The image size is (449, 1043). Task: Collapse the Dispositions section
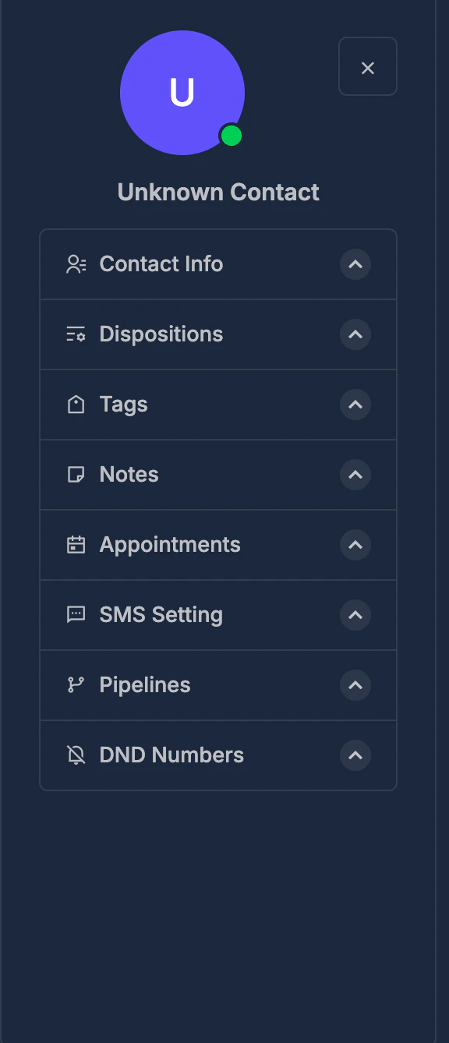pyautogui.click(x=355, y=334)
